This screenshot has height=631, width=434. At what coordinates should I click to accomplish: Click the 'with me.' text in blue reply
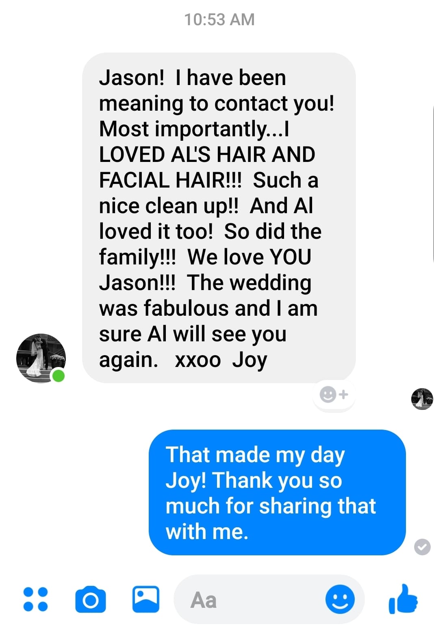pyautogui.click(x=207, y=532)
